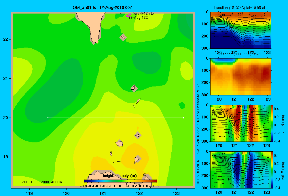This screenshot has width=288, height=196.
Task: Click the "-0.4" tick on the vel. E color bar
Action: (x=276, y=188)
